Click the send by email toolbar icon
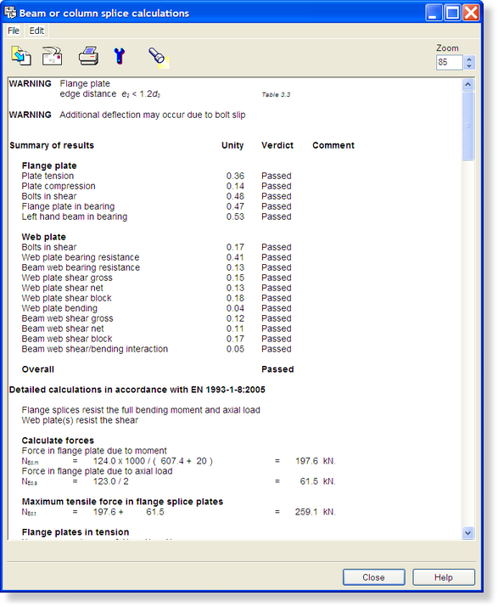 click(x=53, y=56)
